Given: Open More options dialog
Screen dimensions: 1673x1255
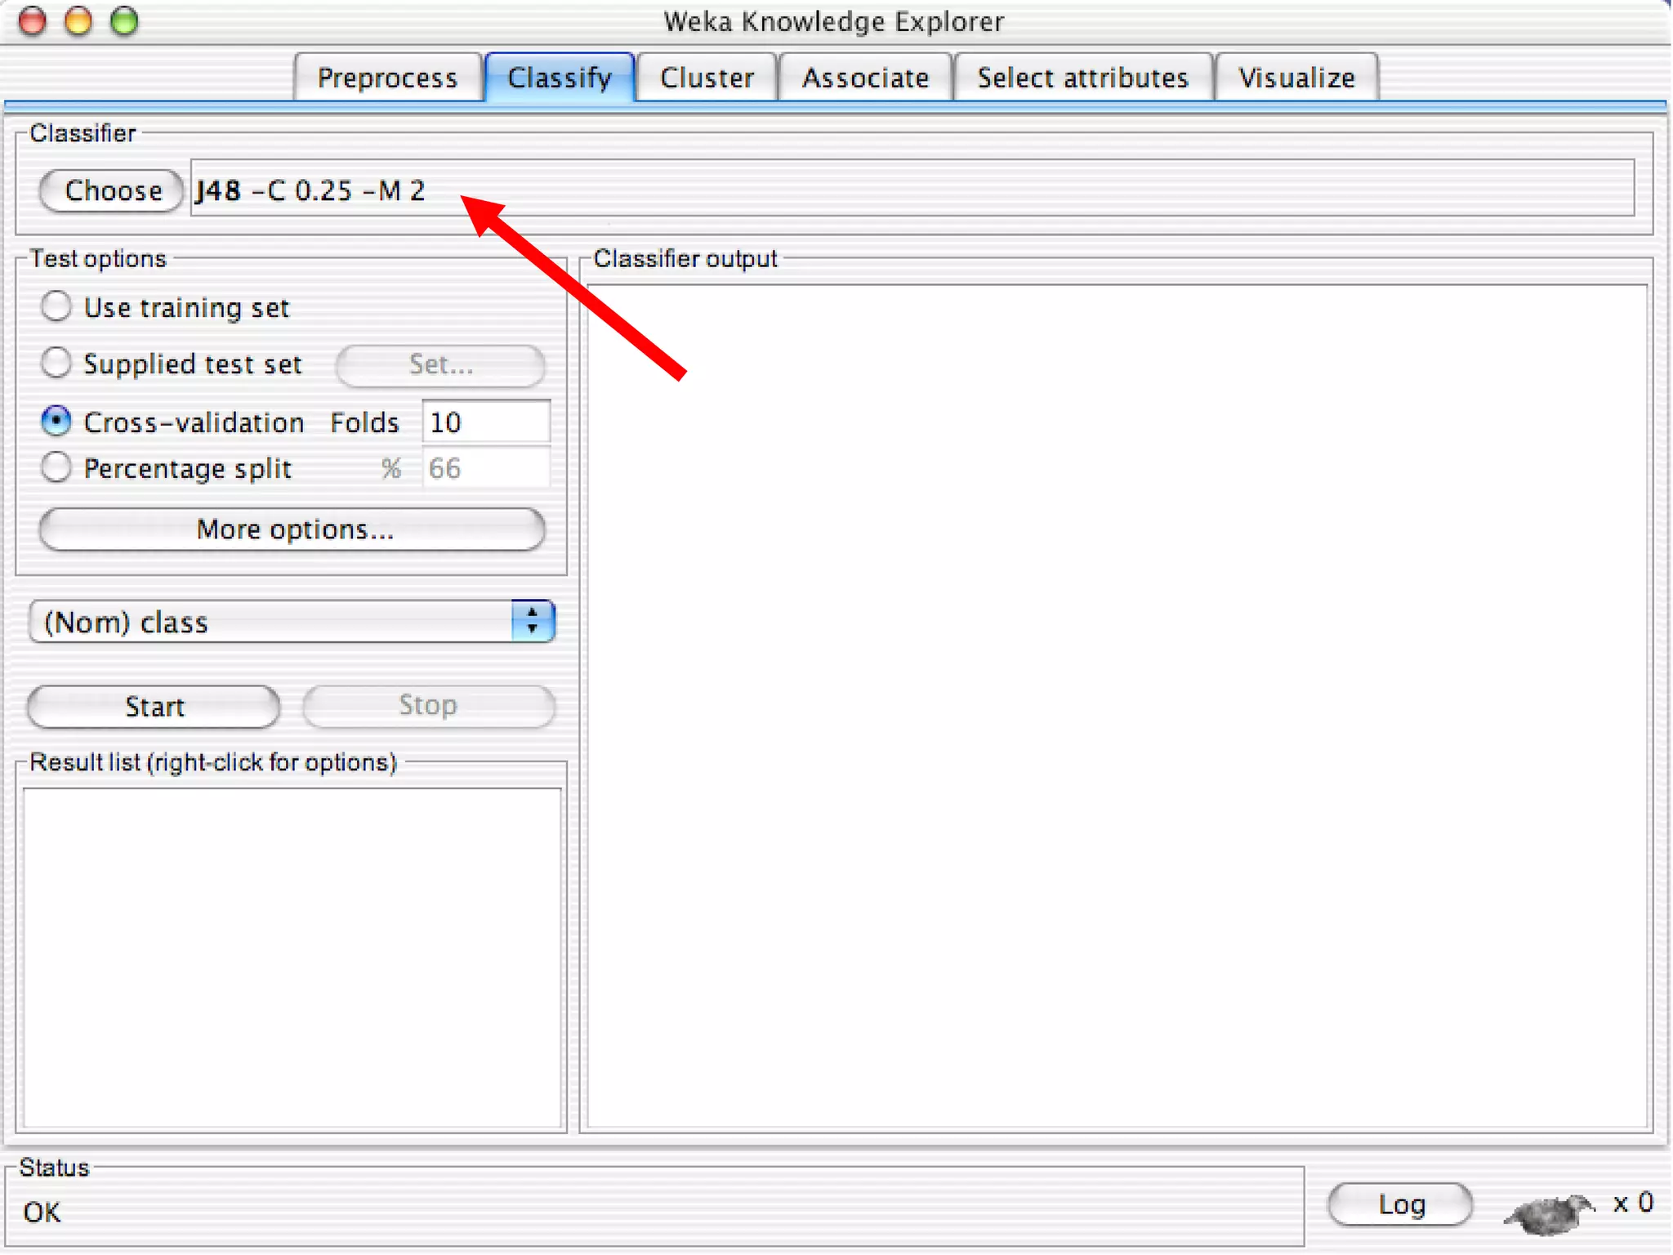Looking at the screenshot, I should [292, 529].
